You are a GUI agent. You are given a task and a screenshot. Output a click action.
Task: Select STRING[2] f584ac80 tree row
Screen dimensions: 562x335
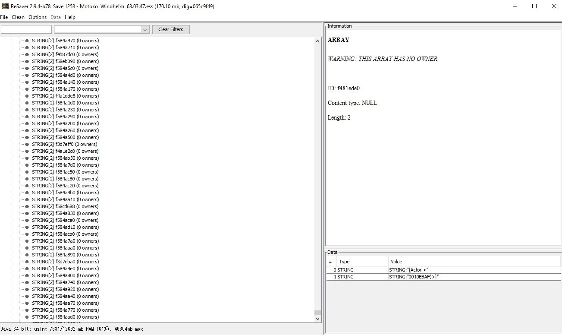click(65, 179)
